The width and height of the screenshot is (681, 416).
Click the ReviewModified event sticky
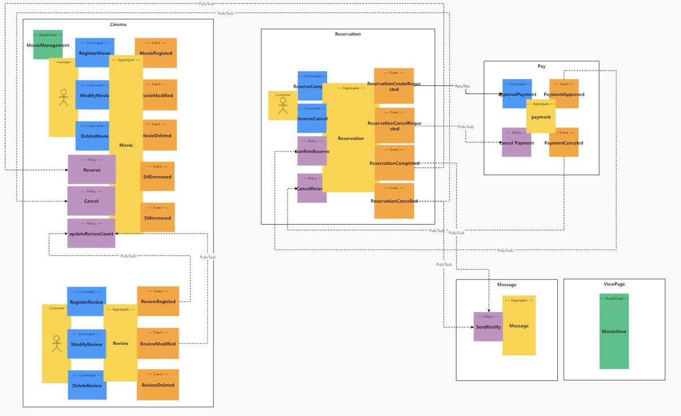point(158,343)
